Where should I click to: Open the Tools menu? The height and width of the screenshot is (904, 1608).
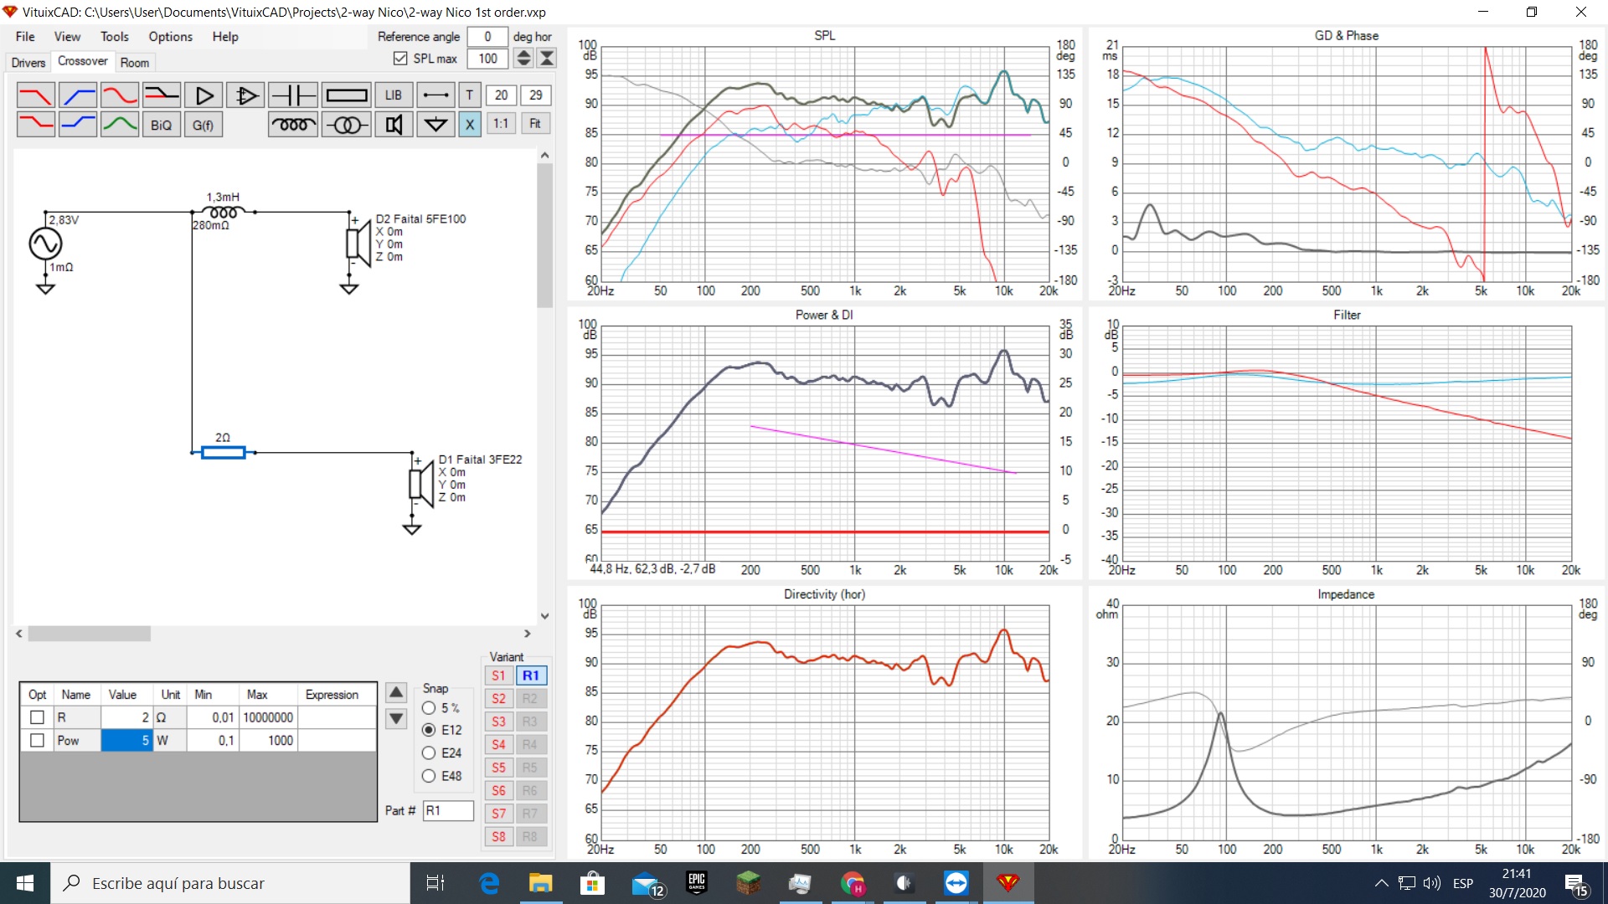[115, 37]
